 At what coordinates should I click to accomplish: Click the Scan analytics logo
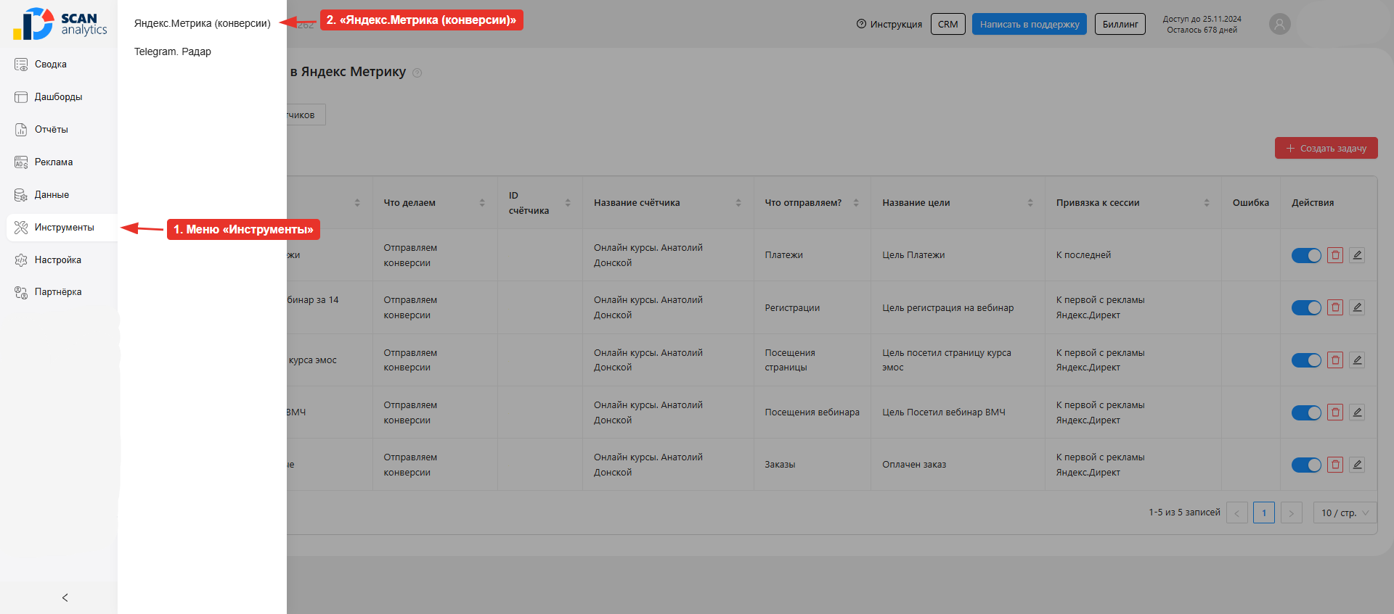click(x=60, y=24)
